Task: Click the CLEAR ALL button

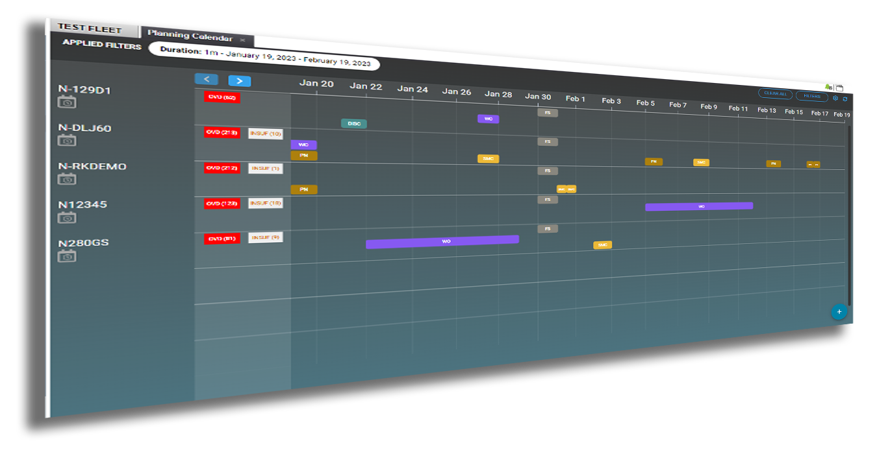Action: tap(775, 94)
